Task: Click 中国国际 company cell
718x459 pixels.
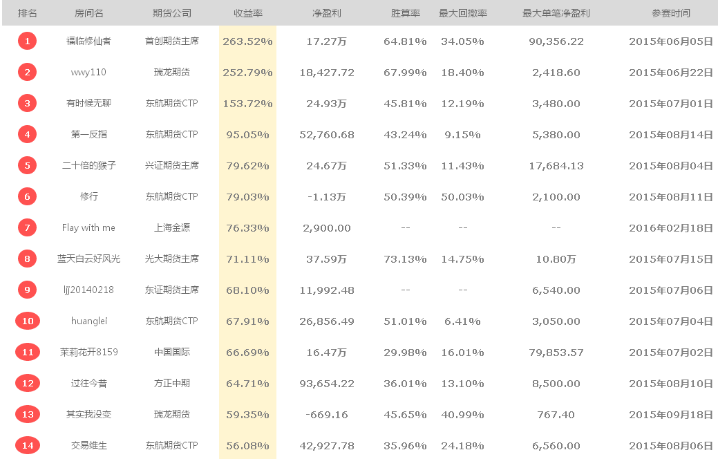Action: click(171, 353)
